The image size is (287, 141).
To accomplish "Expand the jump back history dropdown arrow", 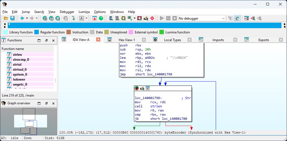I will [27, 18].
